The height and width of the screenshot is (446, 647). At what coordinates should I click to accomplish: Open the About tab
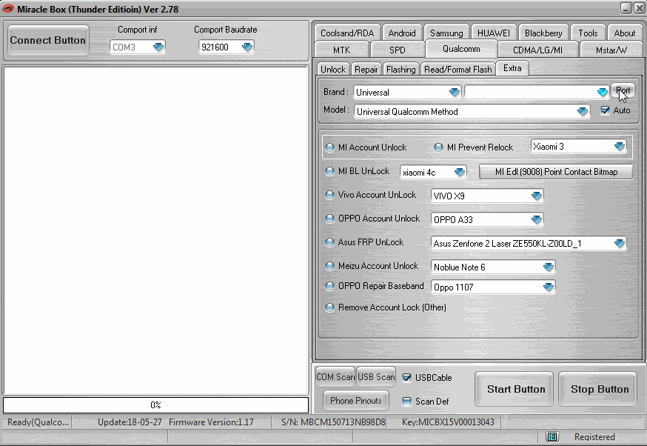tap(624, 33)
